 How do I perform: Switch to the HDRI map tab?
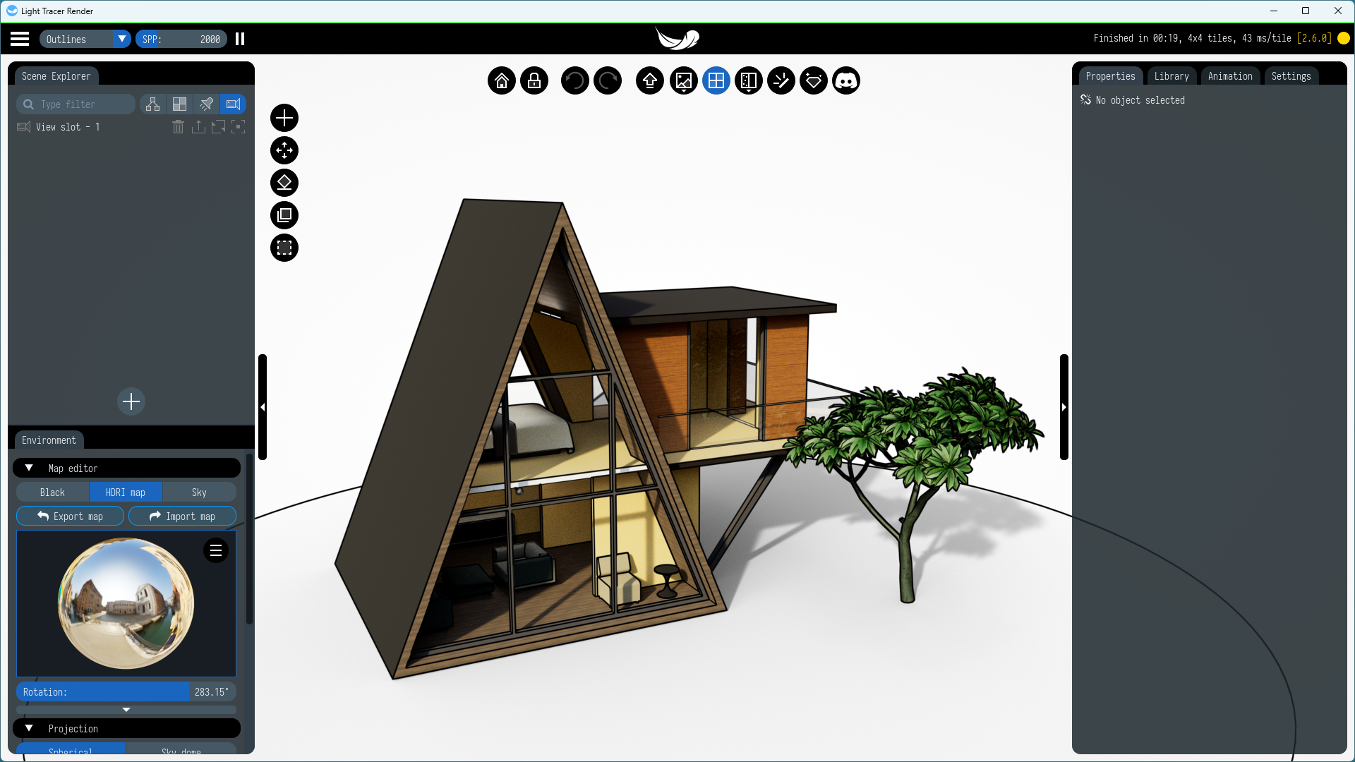pos(126,491)
